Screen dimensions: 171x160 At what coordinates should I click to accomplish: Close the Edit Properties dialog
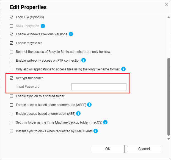(166, 4)
